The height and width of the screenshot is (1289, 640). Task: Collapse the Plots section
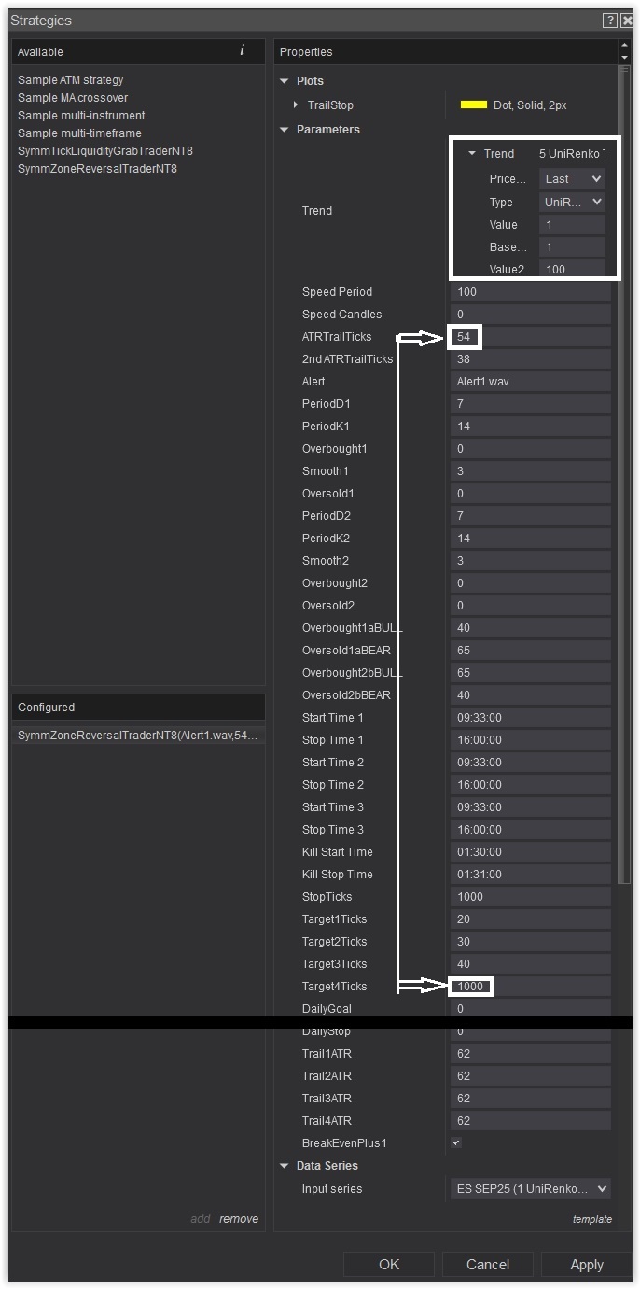point(285,81)
